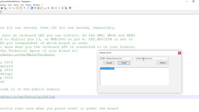The image size is (199, 112).
Task: Click the line 'y 2014'
Action: 6,62
